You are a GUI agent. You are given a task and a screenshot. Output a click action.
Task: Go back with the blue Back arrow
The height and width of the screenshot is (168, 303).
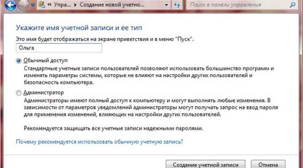pos(10,5)
